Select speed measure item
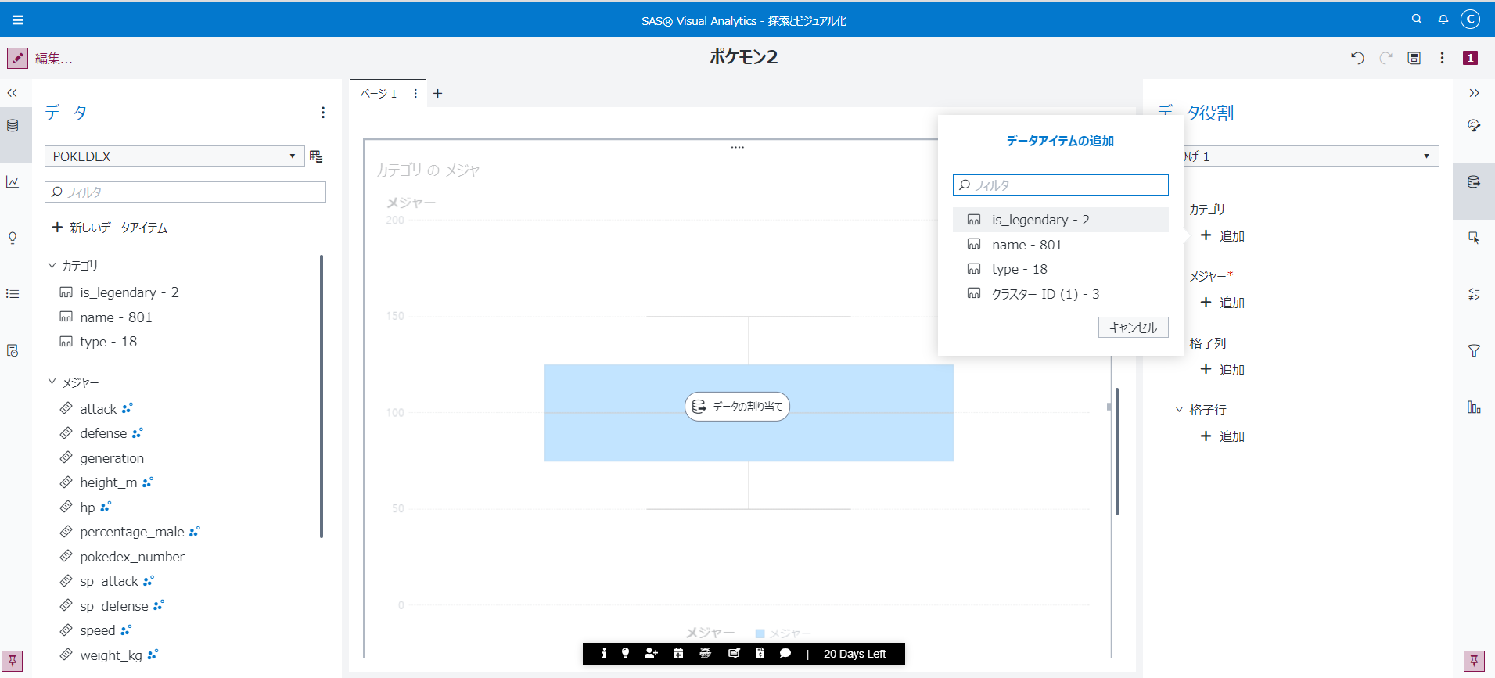Viewport: 1495px width, 678px height. click(x=96, y=630)
